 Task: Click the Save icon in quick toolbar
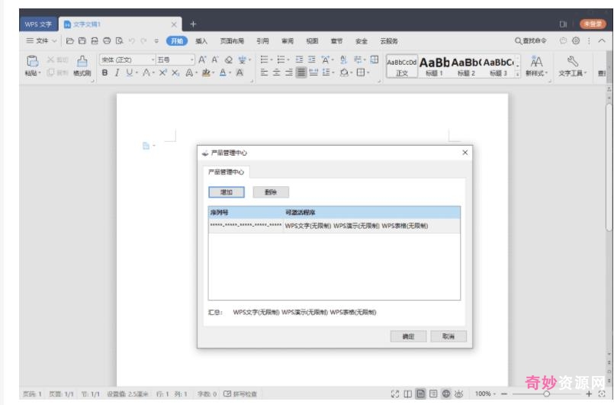pyautogui.click(x=82, y=40)
